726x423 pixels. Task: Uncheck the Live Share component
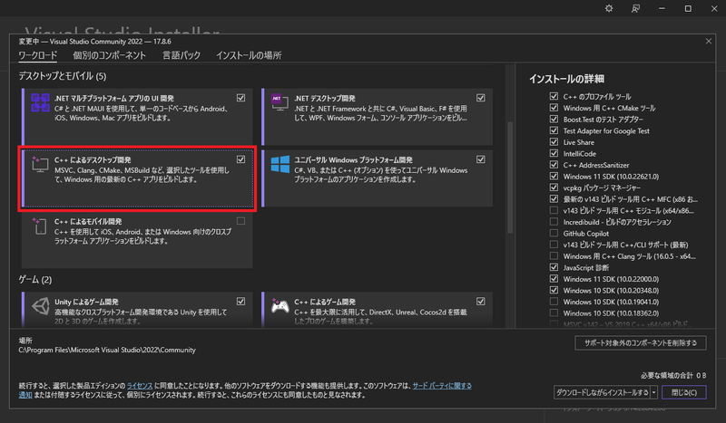[554, 142]
